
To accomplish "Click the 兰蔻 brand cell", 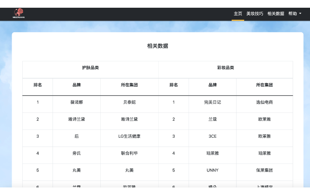I will (212, 119).
